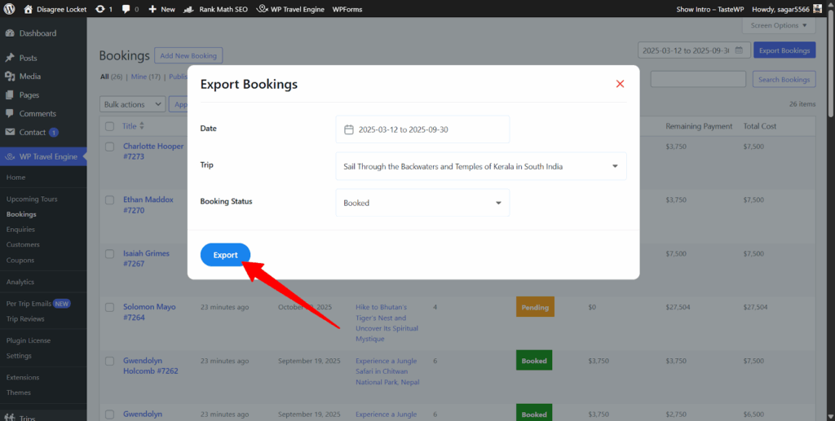Close the Export Bookings dialog with red X
This screenshot has height=421, width=835.
point(620,84)
